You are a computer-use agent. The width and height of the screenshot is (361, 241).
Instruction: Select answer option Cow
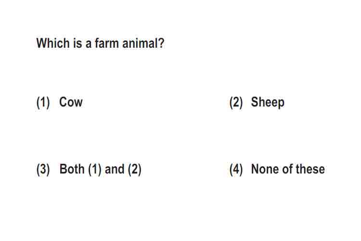pos(71,102)
